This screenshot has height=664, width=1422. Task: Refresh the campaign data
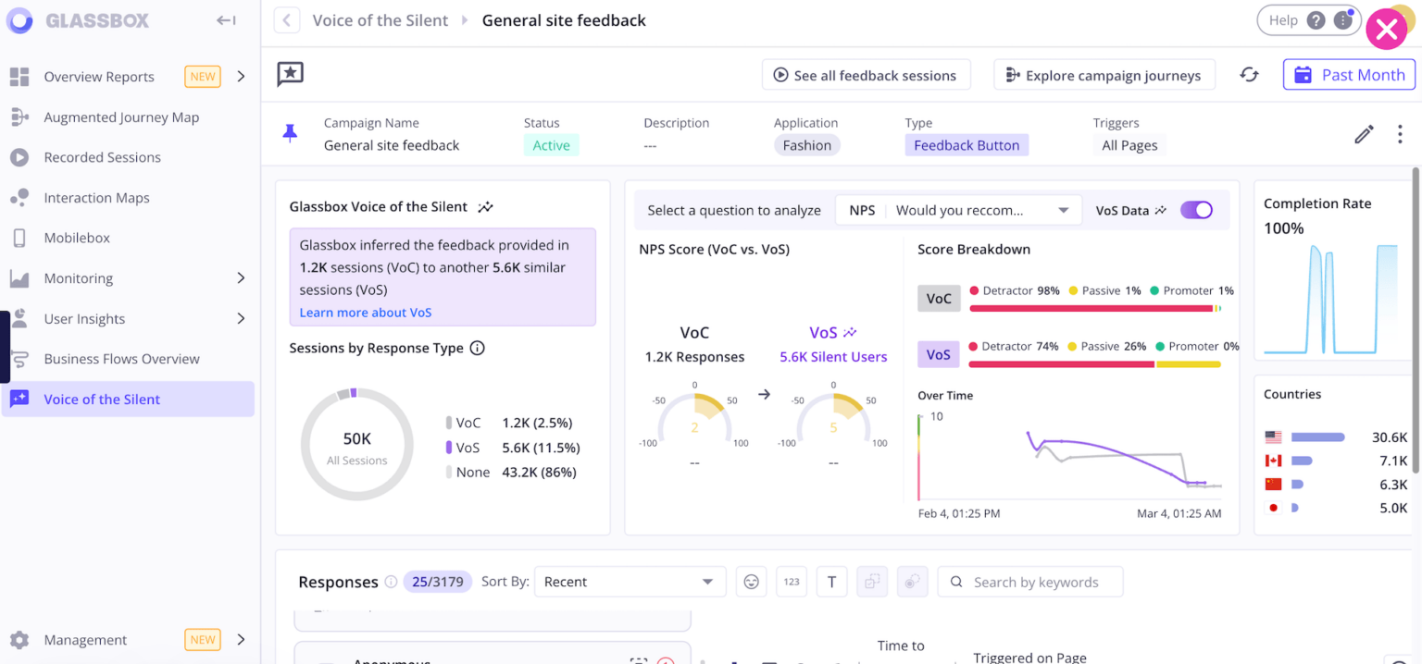click(x=1249, y=75)
